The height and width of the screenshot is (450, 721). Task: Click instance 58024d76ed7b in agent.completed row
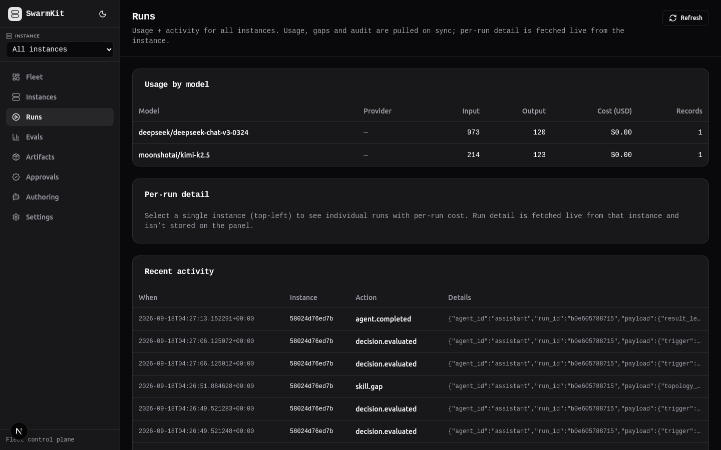pyautogui.click(x=311, y=319)
